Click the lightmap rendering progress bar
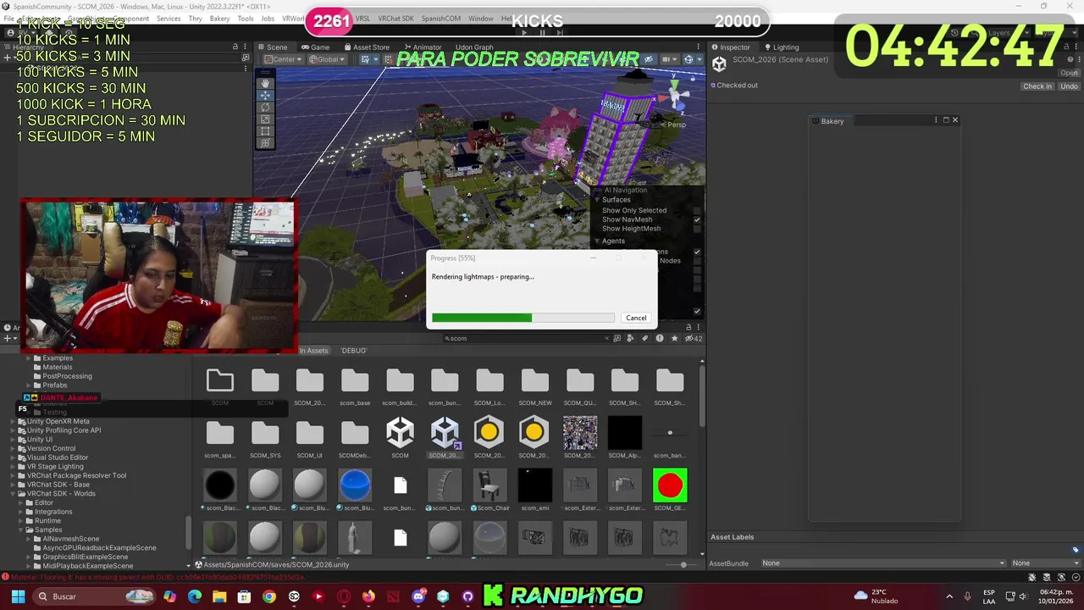Image resolution: width=1084 pixels, height=610 pixels. [523, 318]
